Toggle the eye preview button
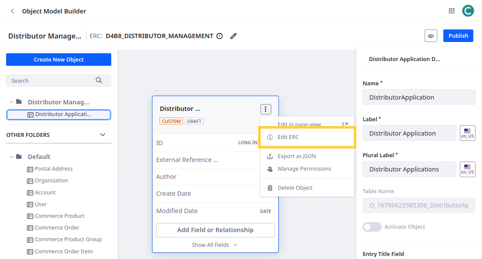The width and height of the screenshot is (482, 259). pyautogui.click(x=431, y=36)
